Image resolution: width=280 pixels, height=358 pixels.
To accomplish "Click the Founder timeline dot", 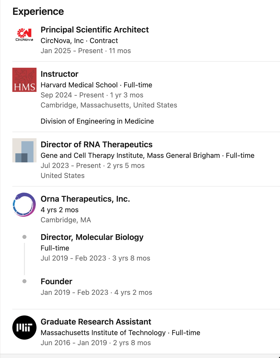I will (24, 281).
